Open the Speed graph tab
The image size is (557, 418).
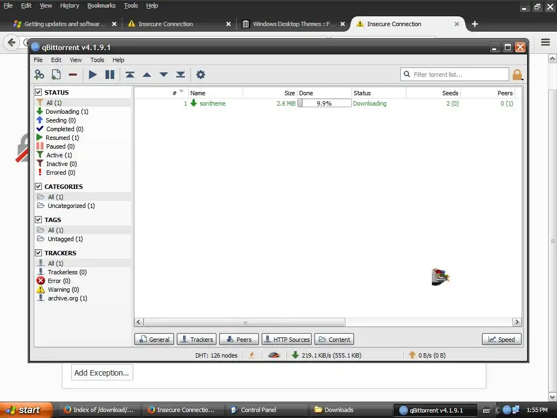(x=502, y=339)
